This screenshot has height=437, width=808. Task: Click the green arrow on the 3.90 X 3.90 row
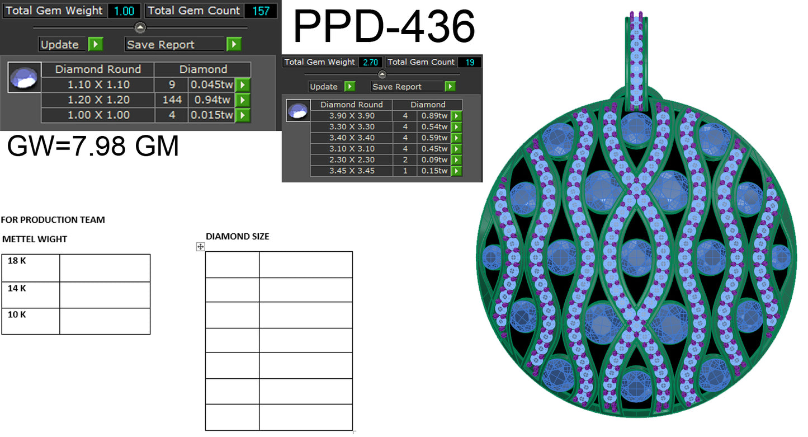tap(456, 115)
